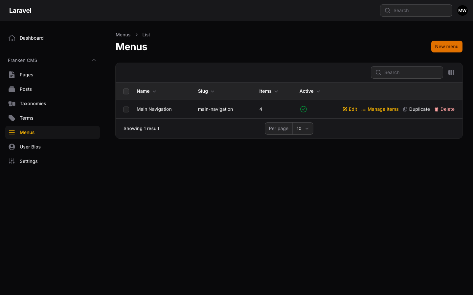Select the Main Navigation row checkbox

pyautogui.click(x=126, y=109)
